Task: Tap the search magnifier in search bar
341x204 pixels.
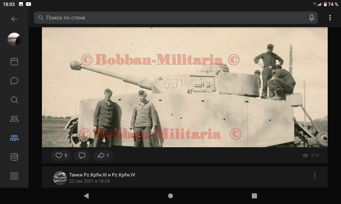Action: coord(41,18)
